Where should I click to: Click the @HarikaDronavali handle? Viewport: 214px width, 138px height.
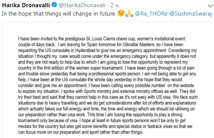(82, 5)
